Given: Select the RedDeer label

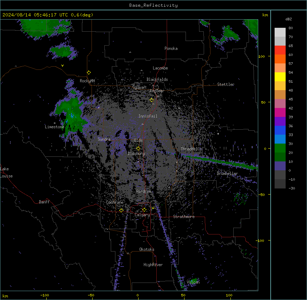Looking at the screenshot, I should click(157, 91).
